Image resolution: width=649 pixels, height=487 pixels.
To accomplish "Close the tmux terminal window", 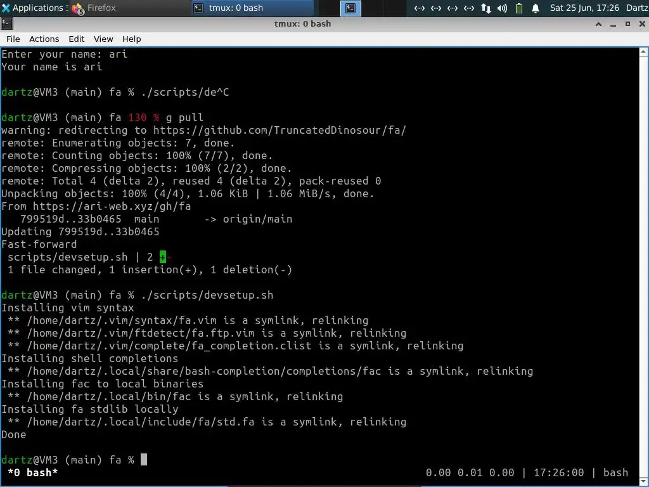I will [x=642, y=24].
